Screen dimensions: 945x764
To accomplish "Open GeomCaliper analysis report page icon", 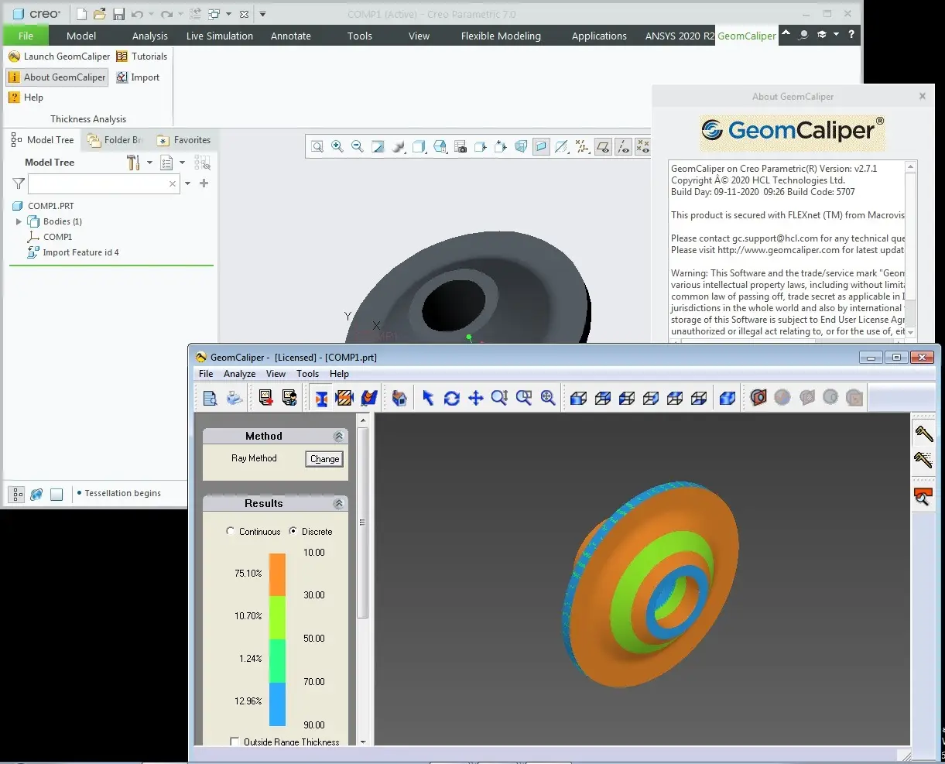I will [x=210, y=398].
